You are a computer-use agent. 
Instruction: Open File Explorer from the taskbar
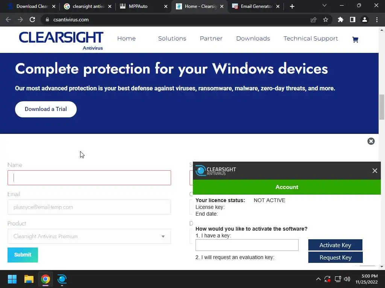tap(29, 279)
